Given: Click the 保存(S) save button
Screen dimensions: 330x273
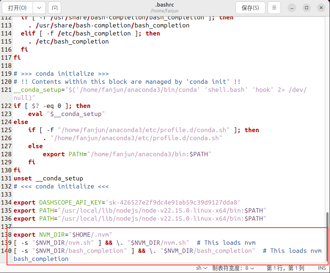Looking at the screenshot, I should coord(250,7).
